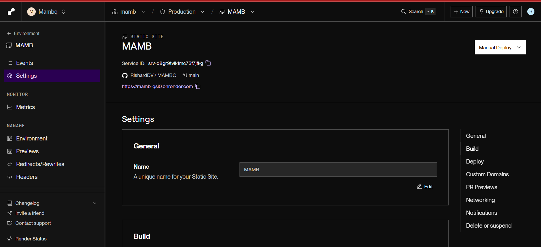Click the Name input field
The width and height of the screenshot is (541, 247).
coord(338,170)
